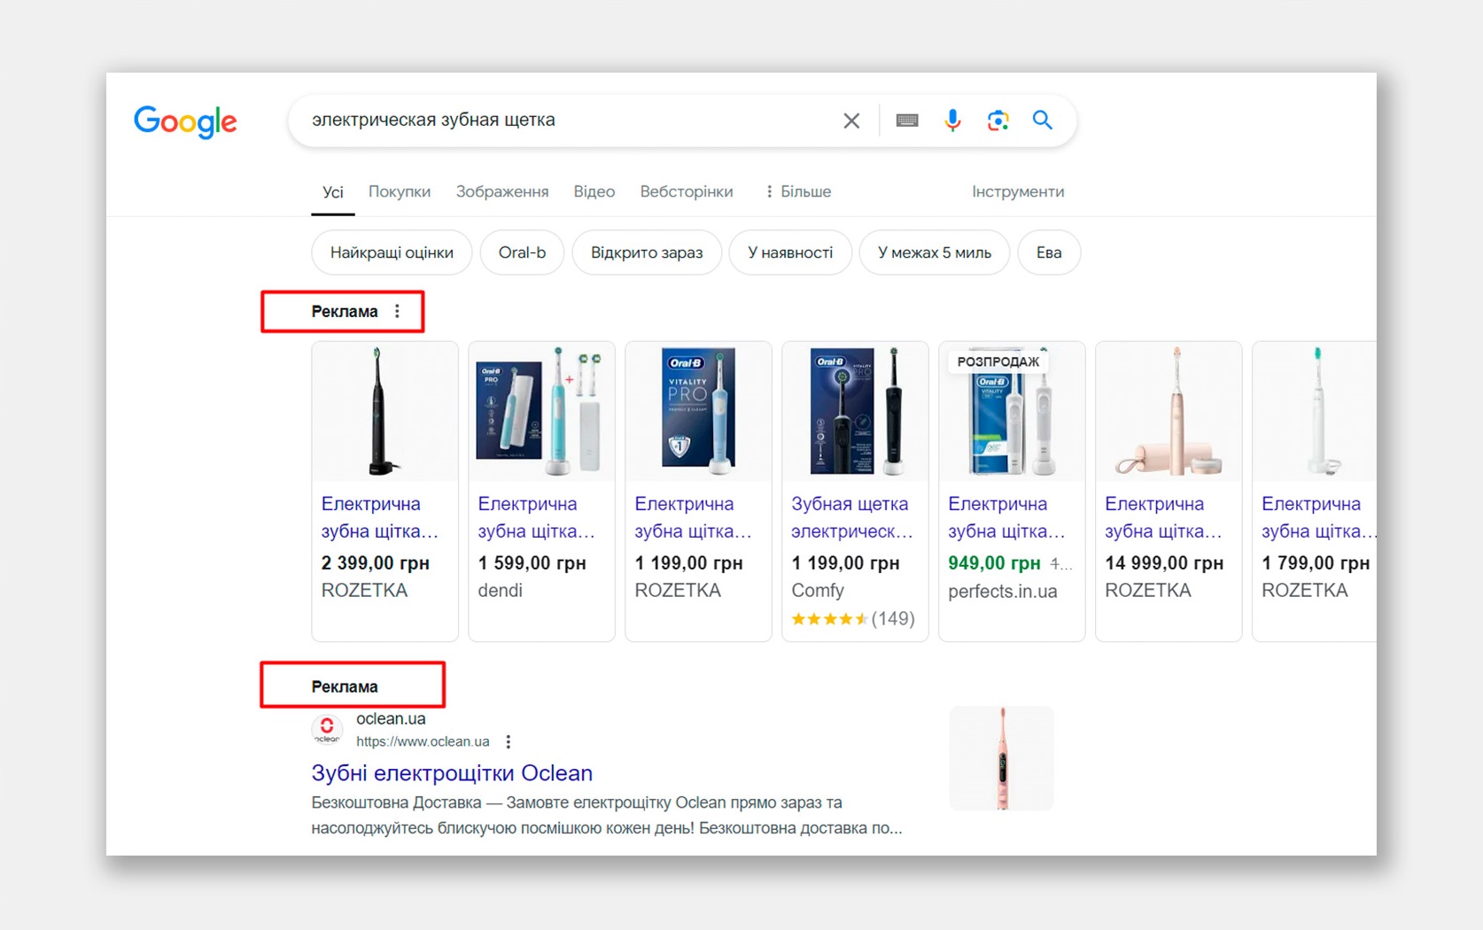The height and width of the screenshot is (930, 1483).
Task: Open product title link above 14 999,00 грн
Action: pyautogui.click(x=1163, y=517)
